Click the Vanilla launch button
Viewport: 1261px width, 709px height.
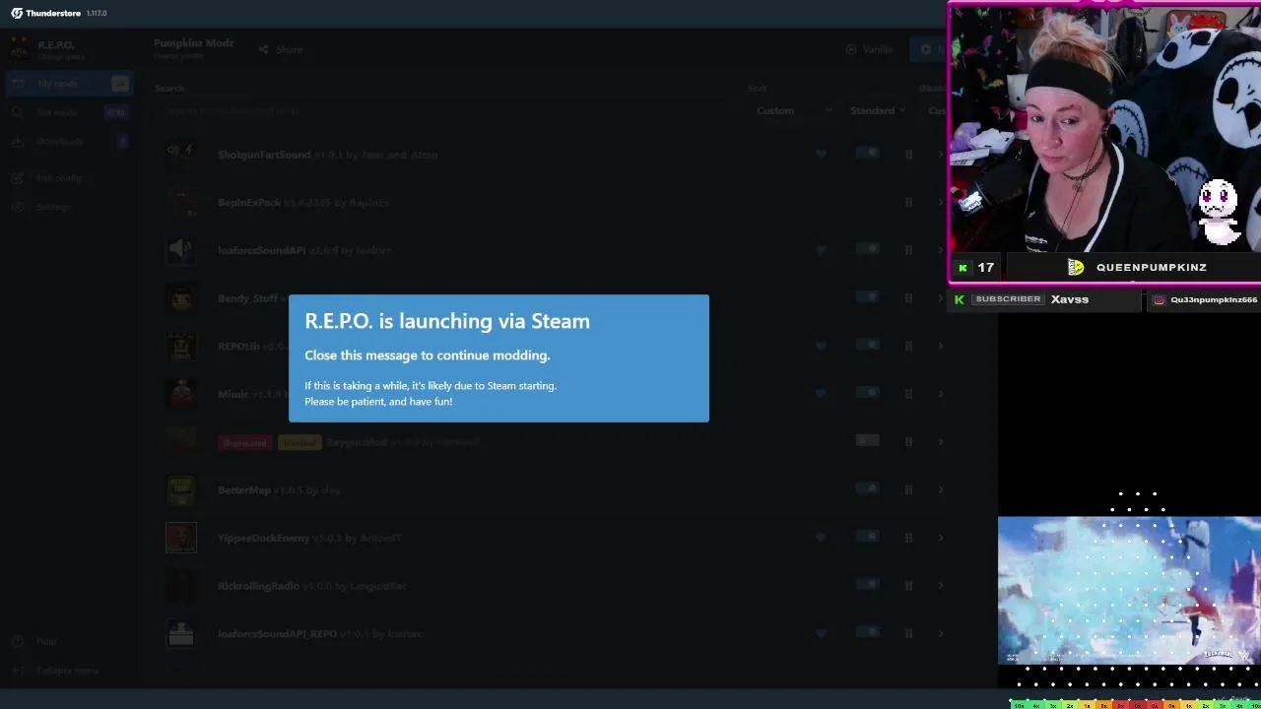point(869,49)
